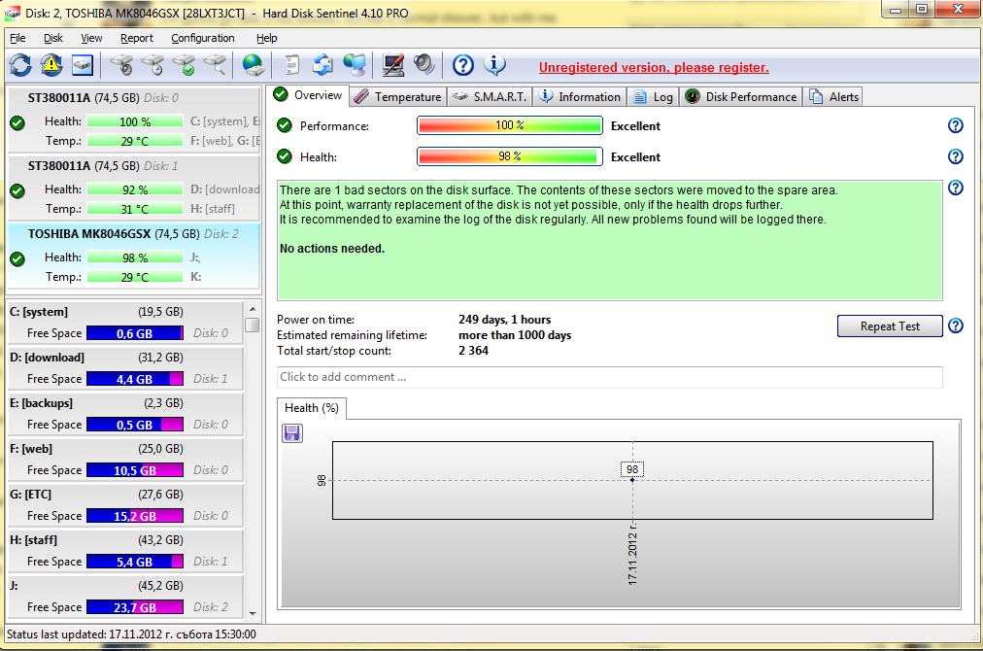Click the 98 data point label on graph

point(632,469)
